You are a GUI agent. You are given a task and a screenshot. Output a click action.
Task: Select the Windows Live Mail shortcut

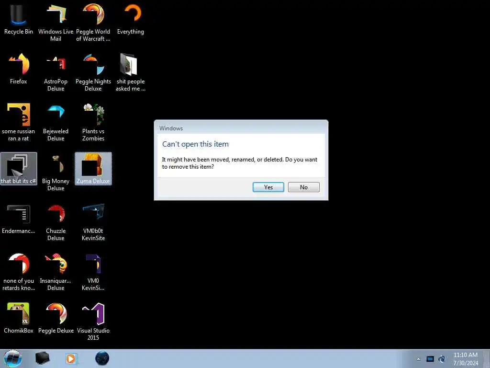coord(56,23)
